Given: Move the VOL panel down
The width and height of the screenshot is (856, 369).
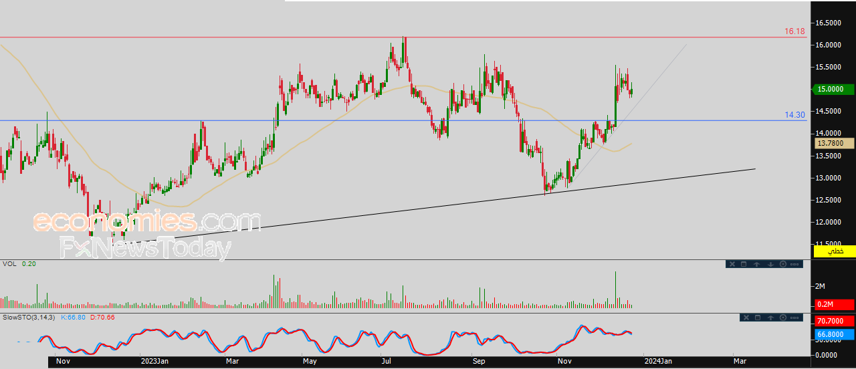Looking at the screenshot, I should 770,264.
